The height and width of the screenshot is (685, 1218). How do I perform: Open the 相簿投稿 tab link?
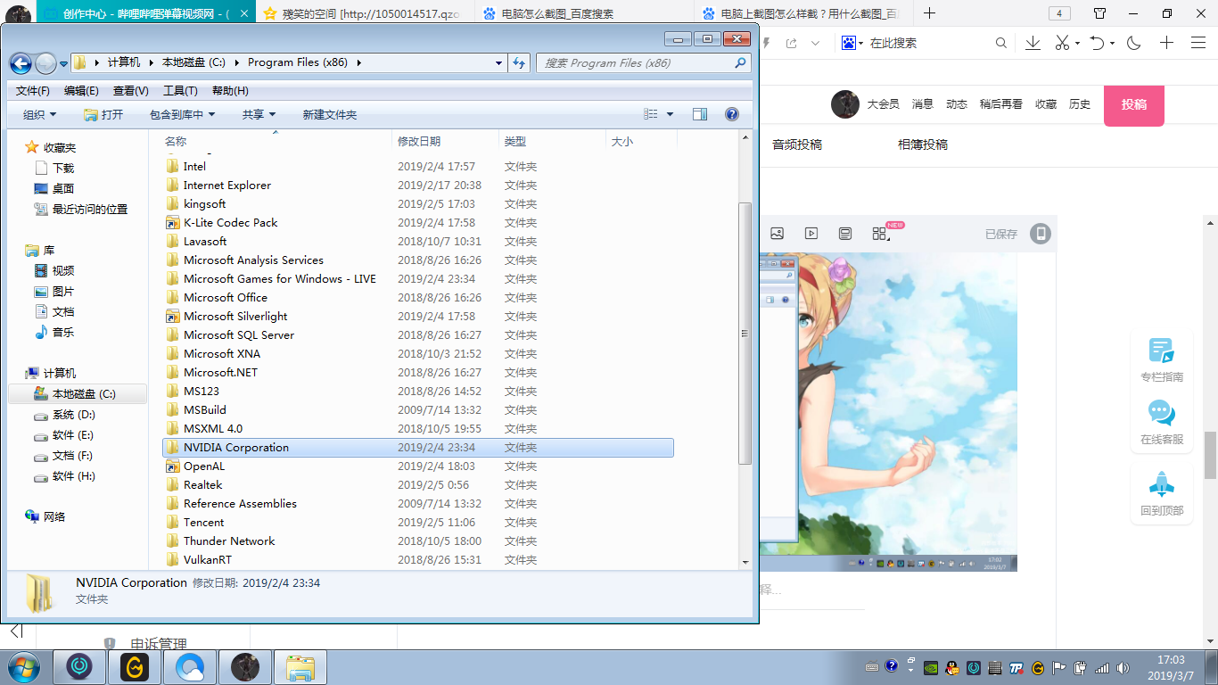point(923,144)
